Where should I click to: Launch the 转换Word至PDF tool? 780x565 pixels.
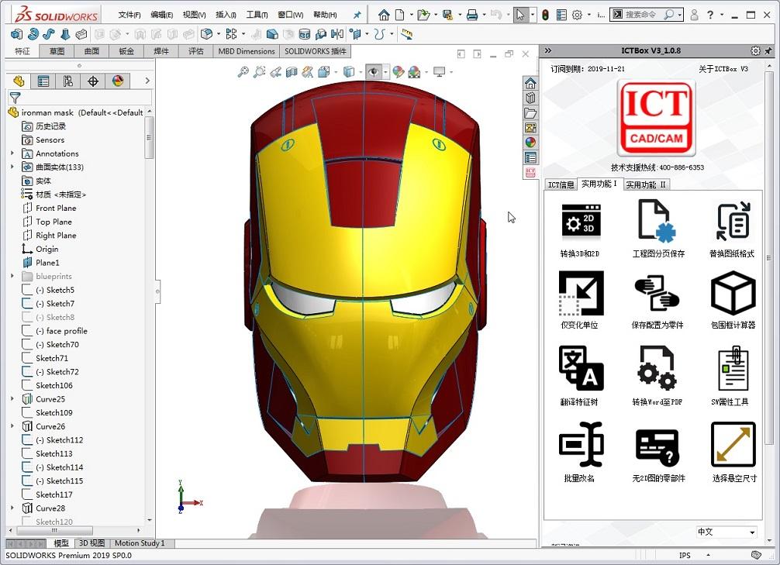657,376
